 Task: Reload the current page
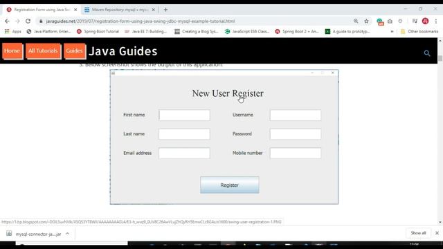point(28,21)
